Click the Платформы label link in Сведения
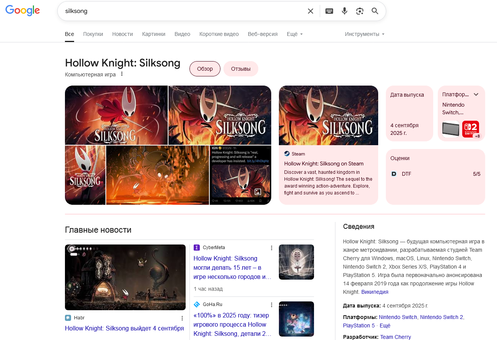The image size is (497, 340). pos(360,317)
